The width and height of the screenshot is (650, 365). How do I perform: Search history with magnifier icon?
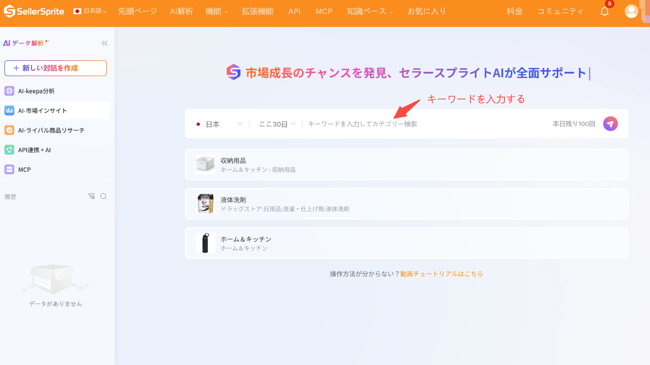pyautogui.click(x=103, y=196)
